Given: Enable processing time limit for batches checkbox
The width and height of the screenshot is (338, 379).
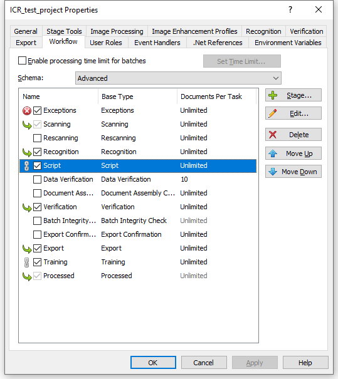Looking at the screenshot, I should (22, 60).
